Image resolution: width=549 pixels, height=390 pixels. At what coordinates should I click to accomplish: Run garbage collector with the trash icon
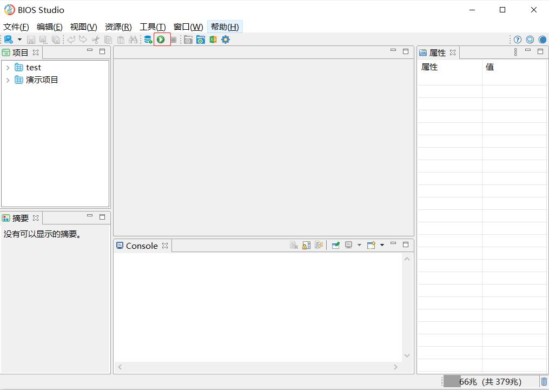click(544, 381)
